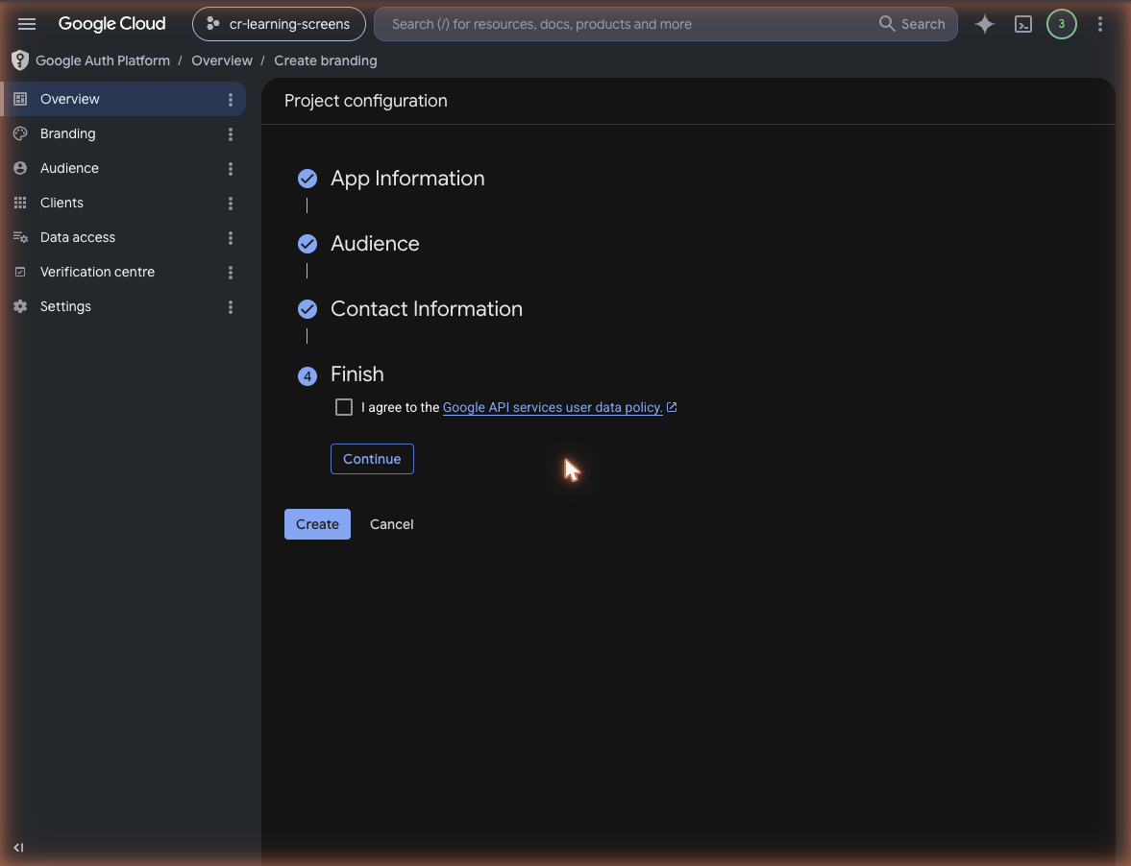Click the Continue button
Image resolution: width=1131 pixels, height=866 pixels.
coord(372,459)
